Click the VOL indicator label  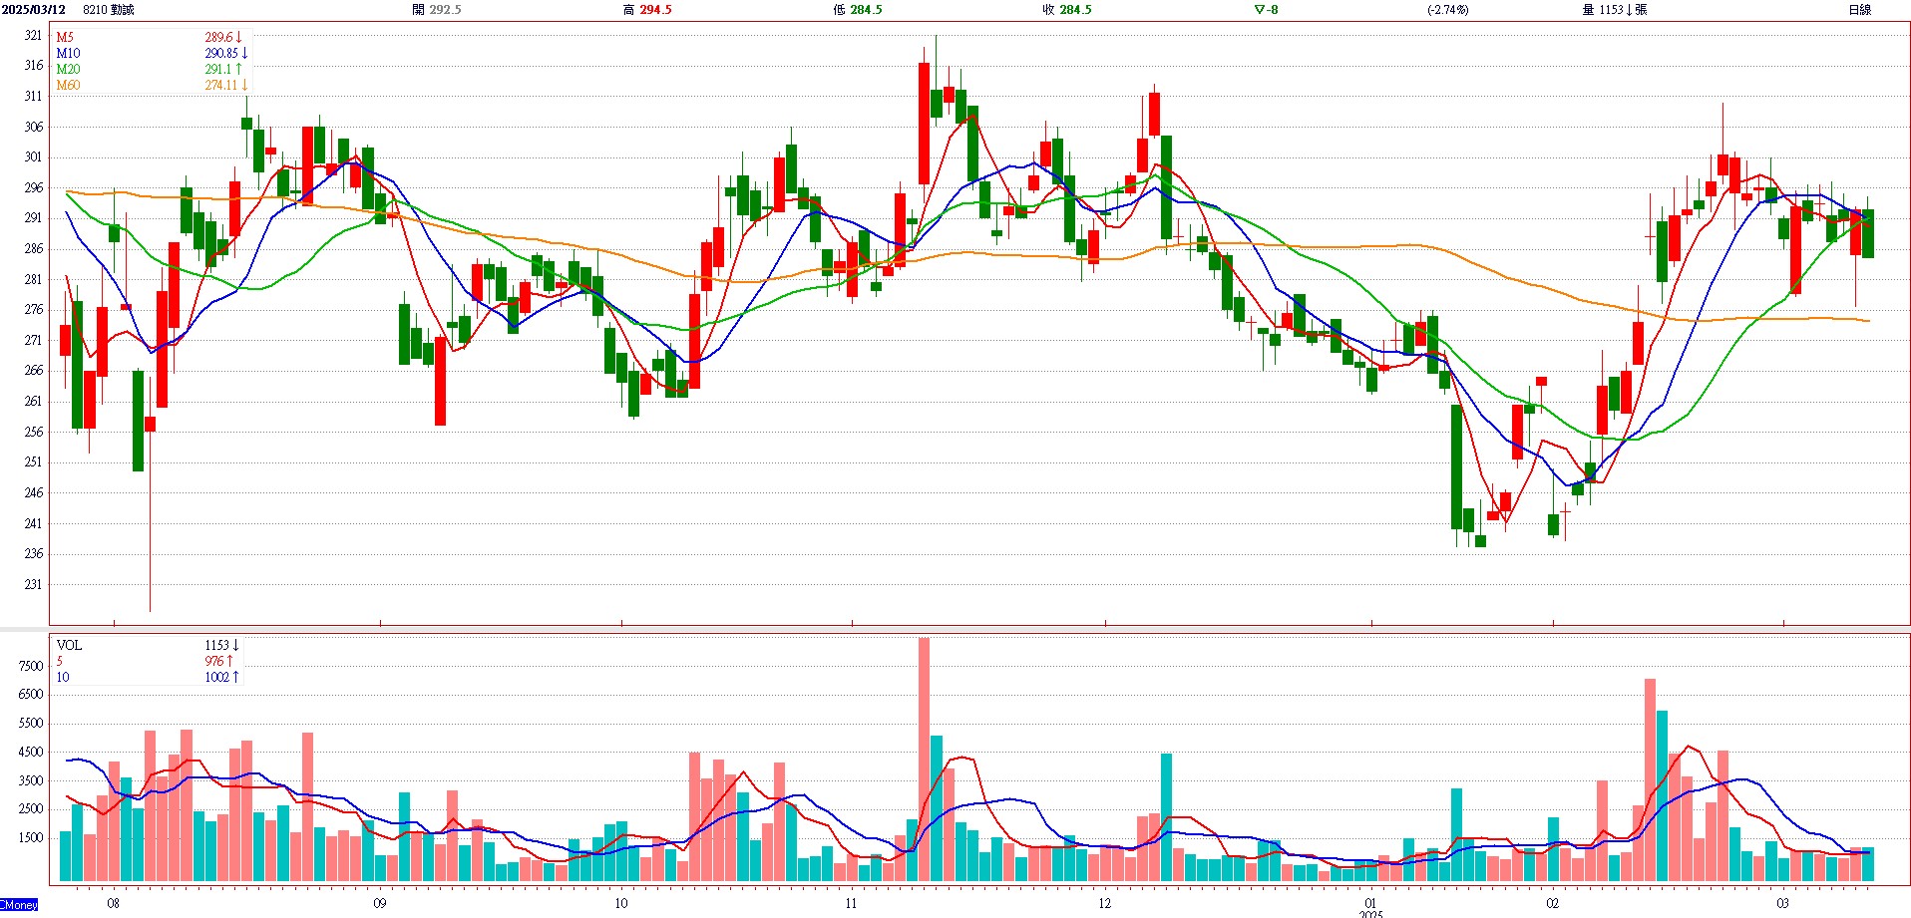click(x=69, y=645)
